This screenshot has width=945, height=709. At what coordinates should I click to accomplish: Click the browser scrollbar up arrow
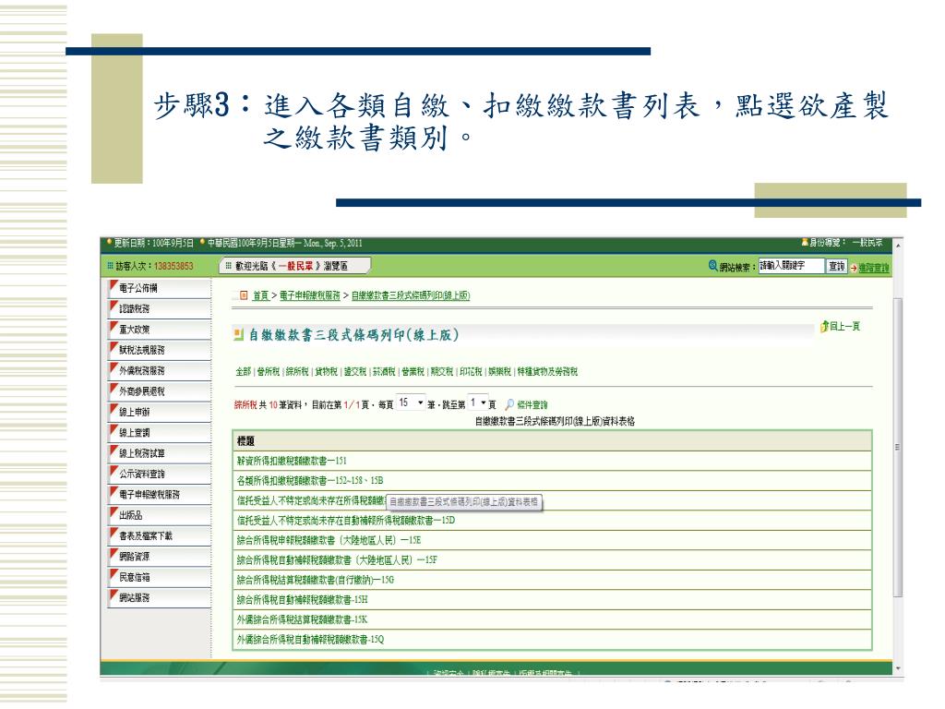coord(898,246)
